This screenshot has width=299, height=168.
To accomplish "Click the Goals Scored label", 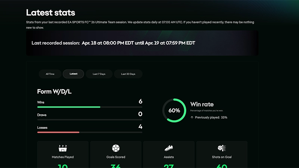I will (116, 157).
